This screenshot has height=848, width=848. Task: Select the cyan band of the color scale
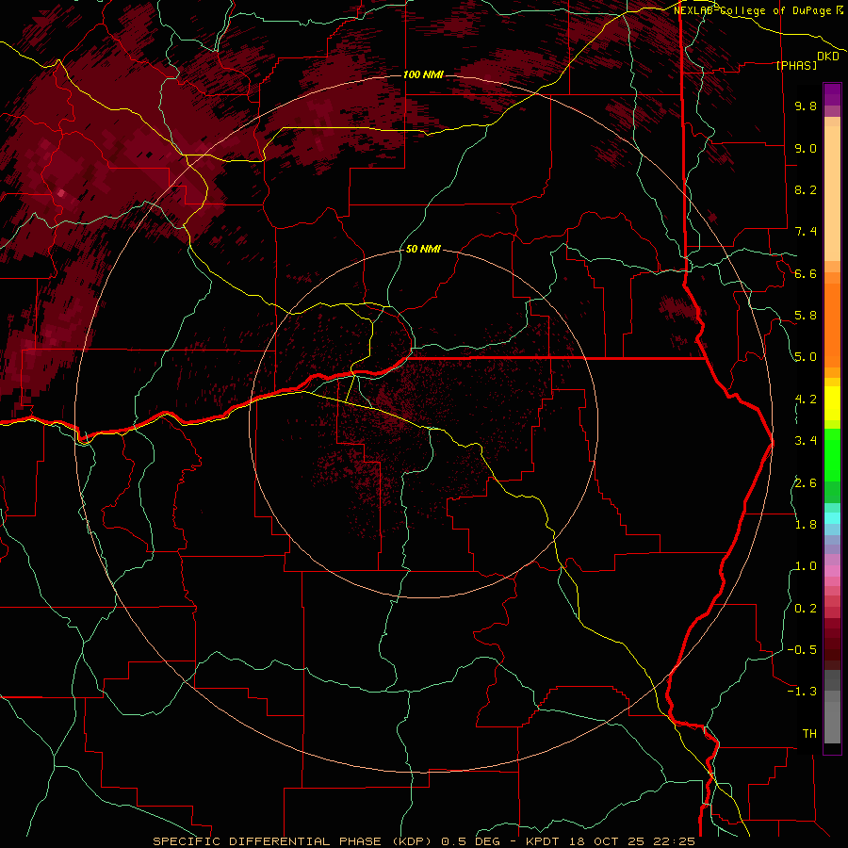click(832, 518)
